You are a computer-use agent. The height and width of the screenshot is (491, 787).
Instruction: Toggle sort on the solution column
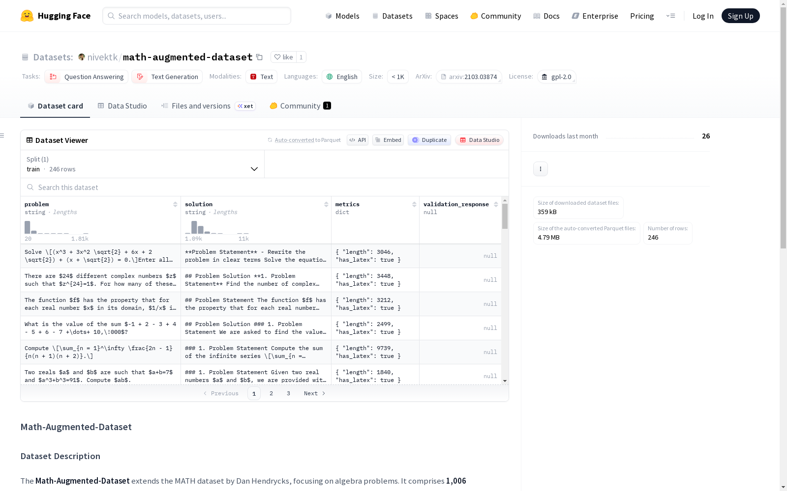point(326,204)
